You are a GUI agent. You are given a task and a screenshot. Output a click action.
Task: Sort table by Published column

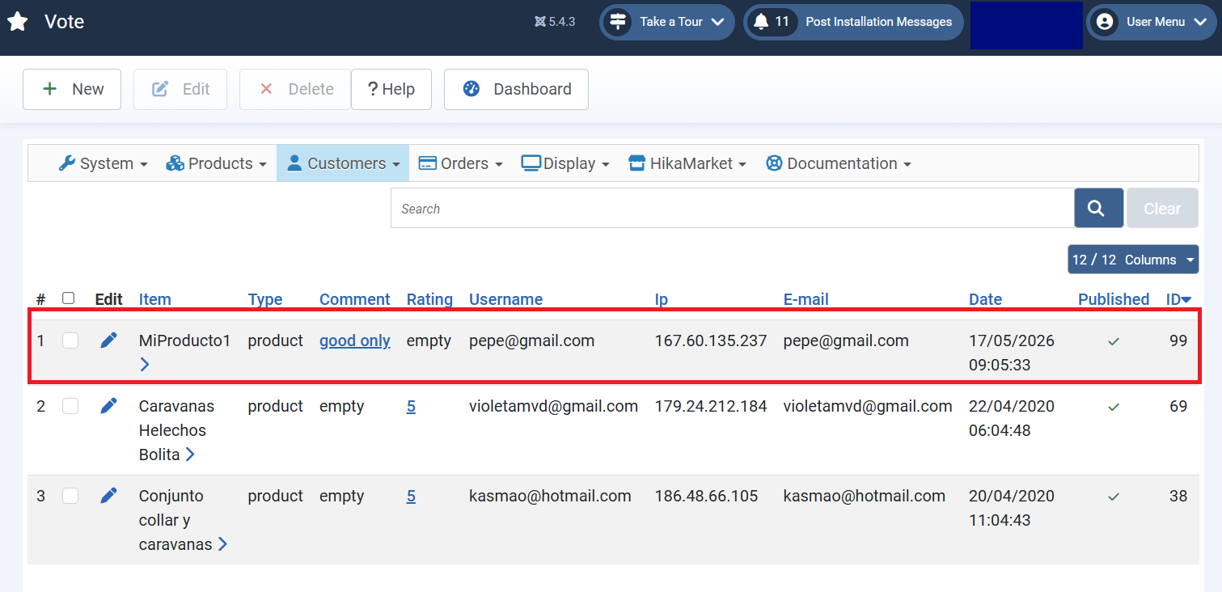(1114, 299)
